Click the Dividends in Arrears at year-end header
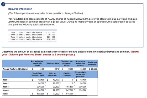Viewport: 147px width, 98px height. (80, 74)
